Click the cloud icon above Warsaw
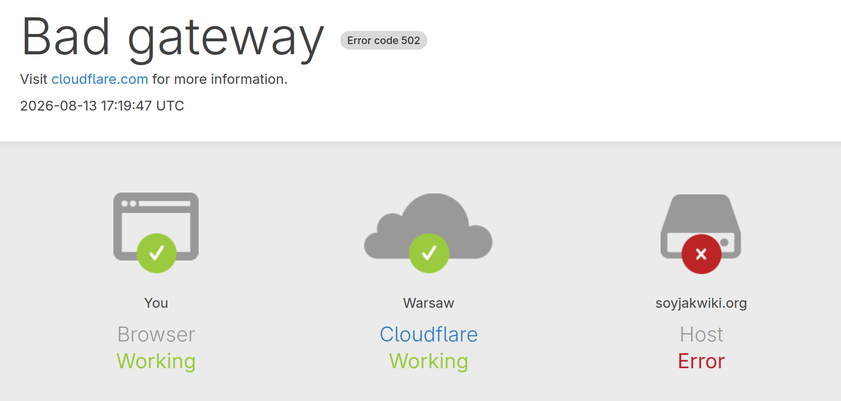Screen dimensions: 841x401 (x=428, y=233)
